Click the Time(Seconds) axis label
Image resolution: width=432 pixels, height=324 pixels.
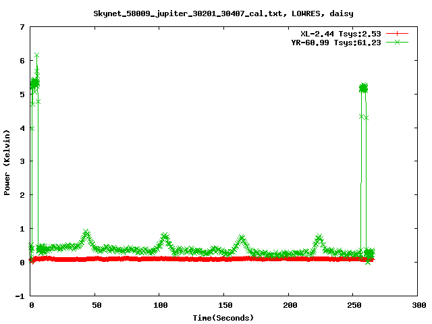click(x=223, y=318)
